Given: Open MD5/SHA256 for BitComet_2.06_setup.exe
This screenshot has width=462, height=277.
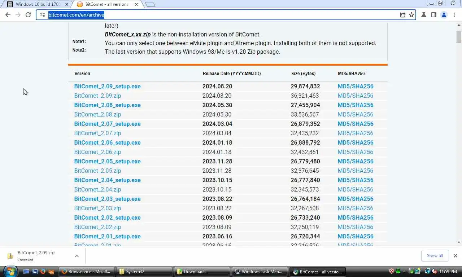Looking at the screenshot, I should click(x=356, y=142).
